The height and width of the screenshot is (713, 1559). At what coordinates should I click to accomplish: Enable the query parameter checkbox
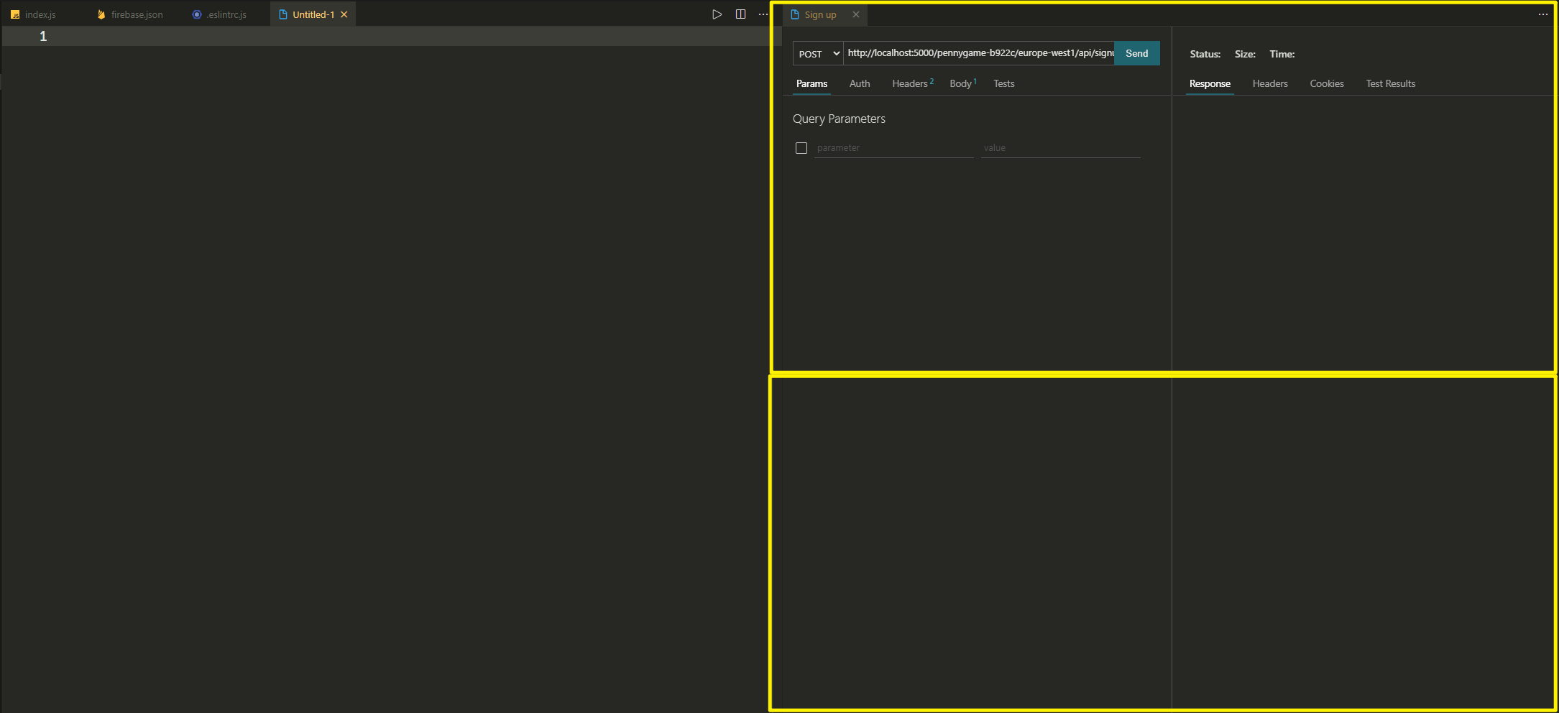[801, 148]
